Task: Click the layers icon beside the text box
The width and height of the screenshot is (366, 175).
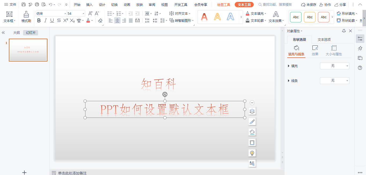Action: coord(252,111)
